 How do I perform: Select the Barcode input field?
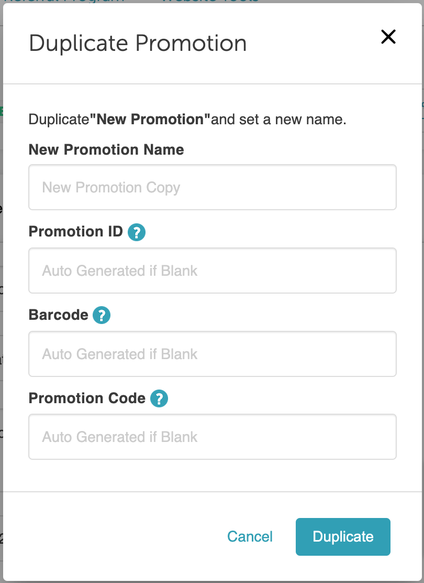pos(212,354)
